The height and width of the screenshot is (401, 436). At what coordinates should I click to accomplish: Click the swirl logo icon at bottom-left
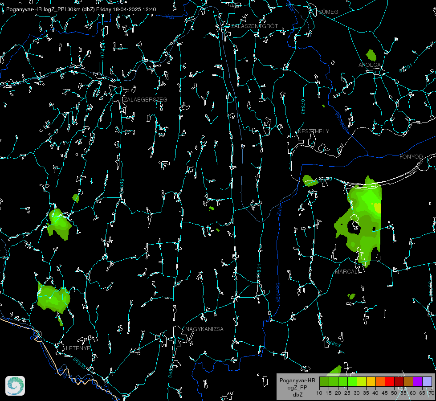[15, 386]
